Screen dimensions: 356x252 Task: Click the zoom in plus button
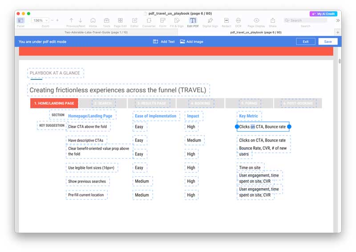(57, 21)
